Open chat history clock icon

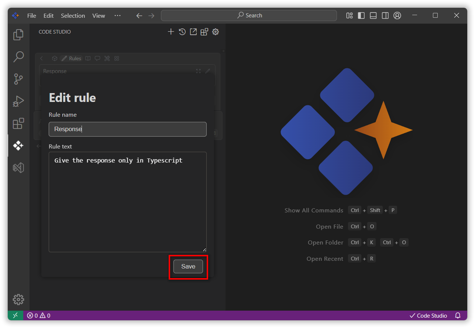(x=182, y=32)
